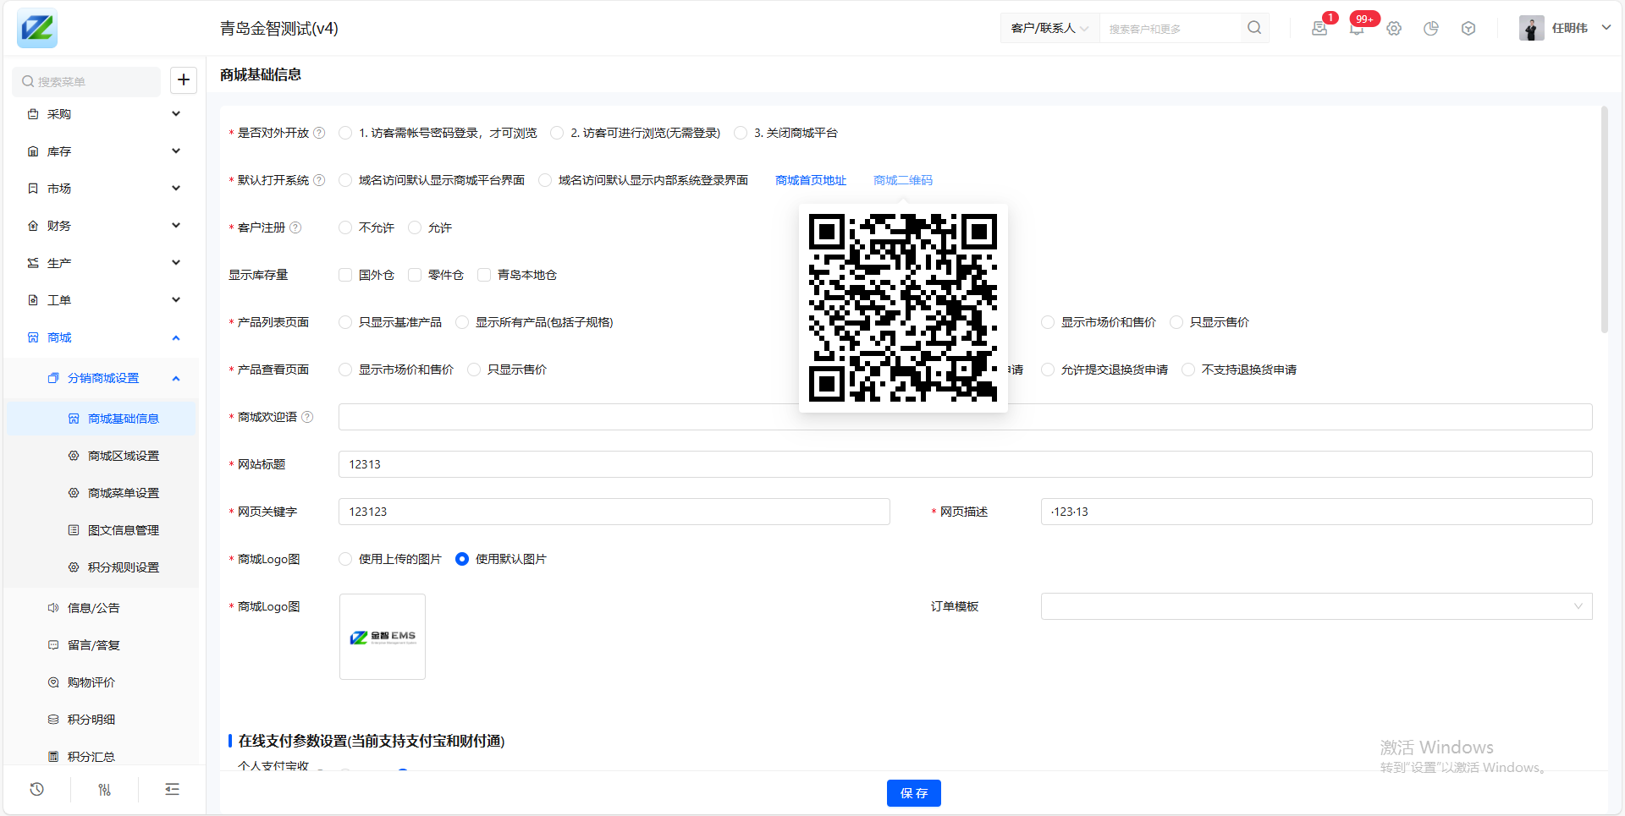Collapse the 商城 menu chevron
1625x816 pixels.
coord(176,337)
